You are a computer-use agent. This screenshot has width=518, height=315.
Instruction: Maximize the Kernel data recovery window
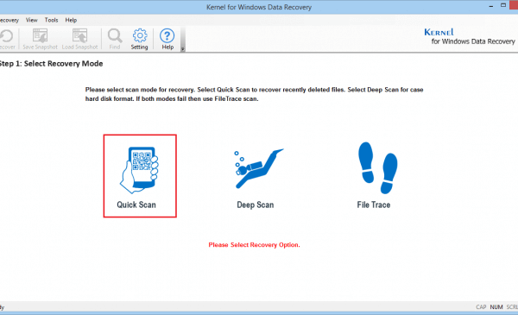(x=503, y=5)
